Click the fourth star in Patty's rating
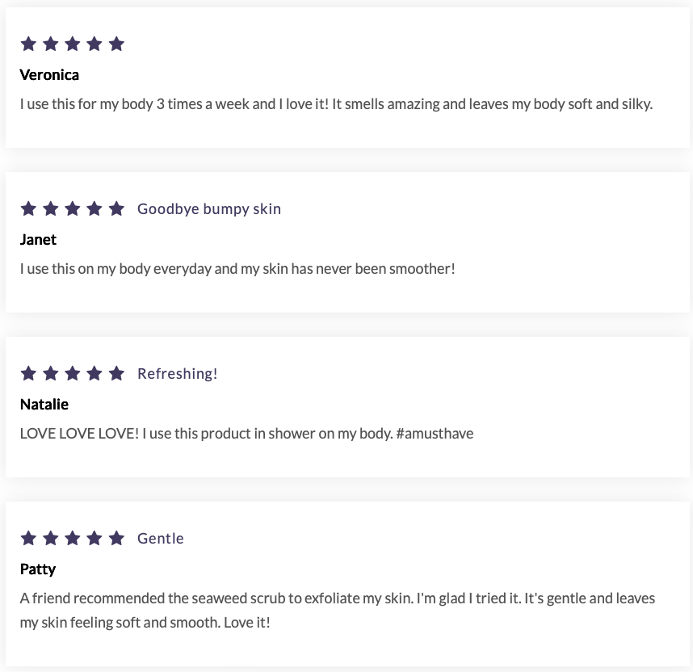The width and height of the screenshot is (693, 672). 94,538
